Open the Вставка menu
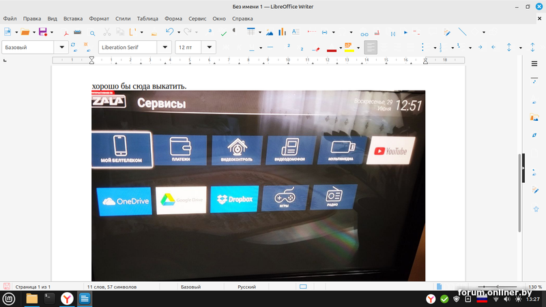This screenshot has height=307, width=546. click(x=72, y=18)
